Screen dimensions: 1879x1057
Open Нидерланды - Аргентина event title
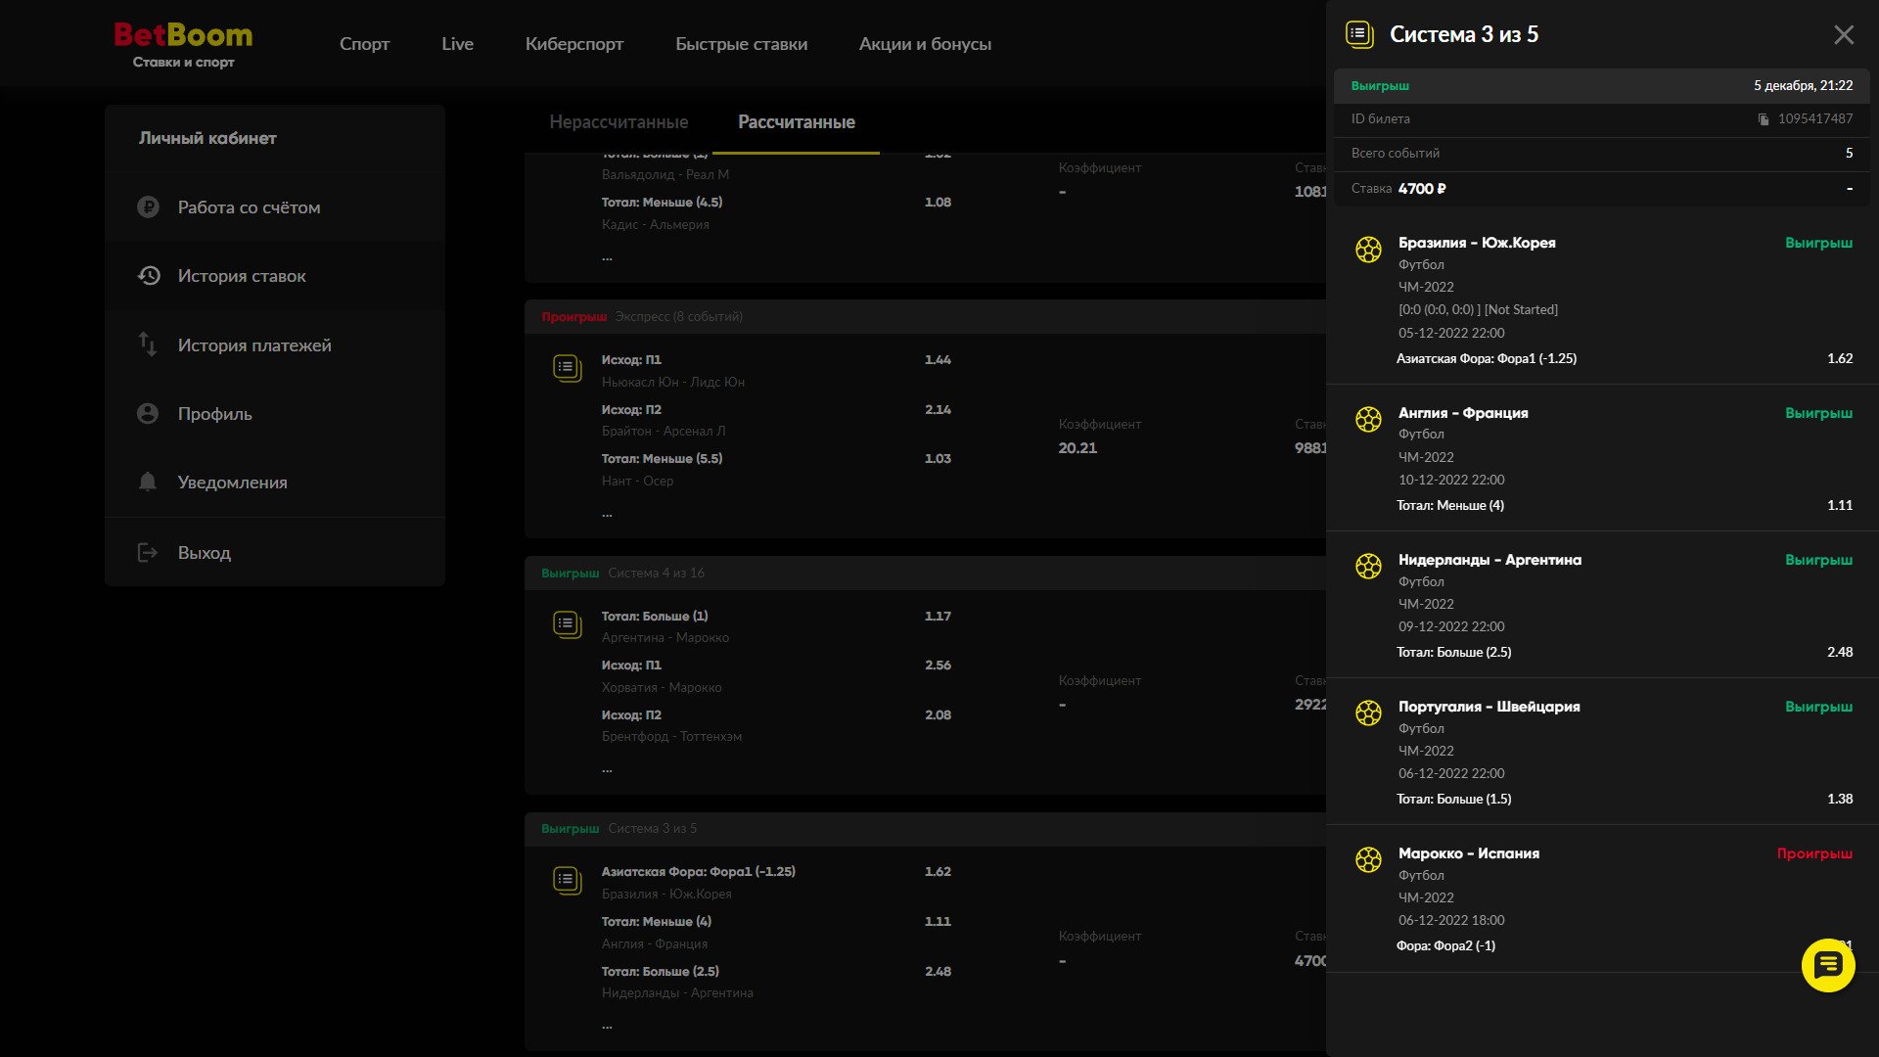pyautogui.click(x=1489, y=560)
